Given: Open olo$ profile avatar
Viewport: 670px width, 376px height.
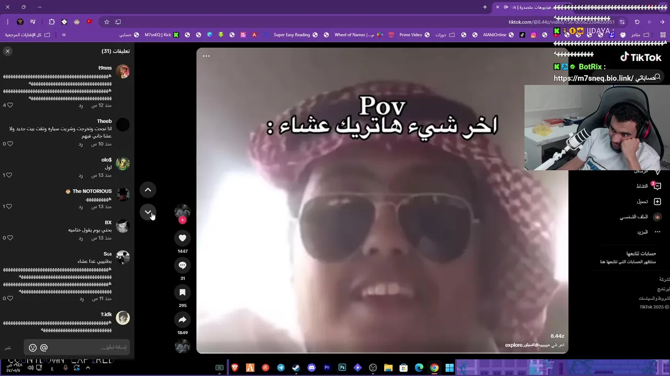Looking at the screenshot, I should click(x=122, y=163).
